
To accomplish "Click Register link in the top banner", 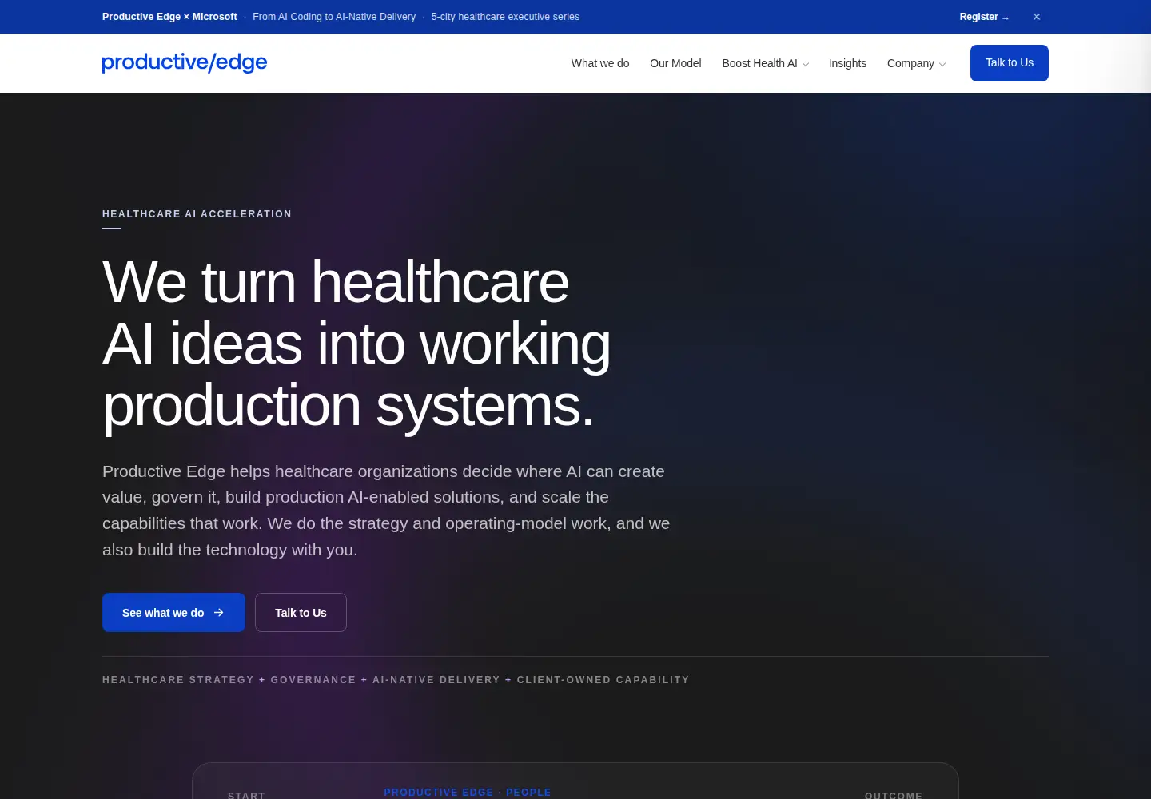I will [984, 17].
